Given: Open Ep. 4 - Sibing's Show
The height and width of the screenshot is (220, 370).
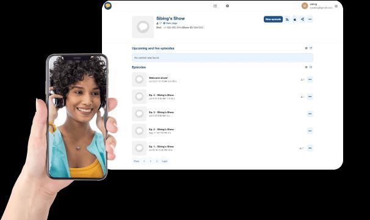Looking at the screenshot, I should 161,95.
